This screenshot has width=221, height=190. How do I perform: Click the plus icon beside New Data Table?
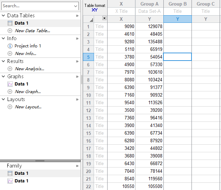(10, 31)
